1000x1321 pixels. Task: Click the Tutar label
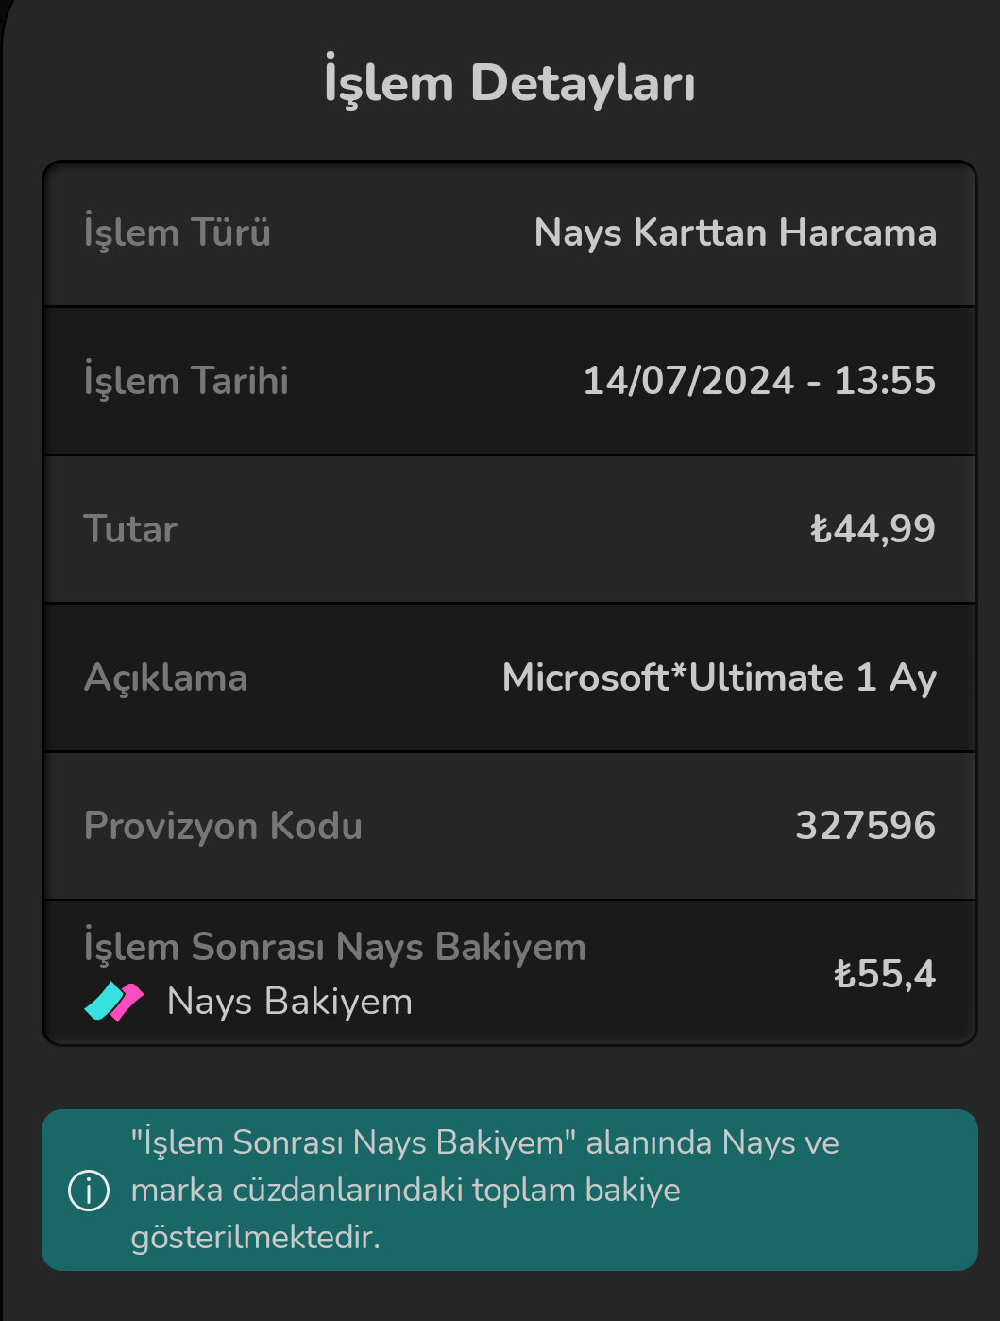tap(130, 529)
